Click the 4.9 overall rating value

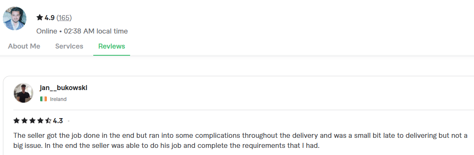coord(50,18)
